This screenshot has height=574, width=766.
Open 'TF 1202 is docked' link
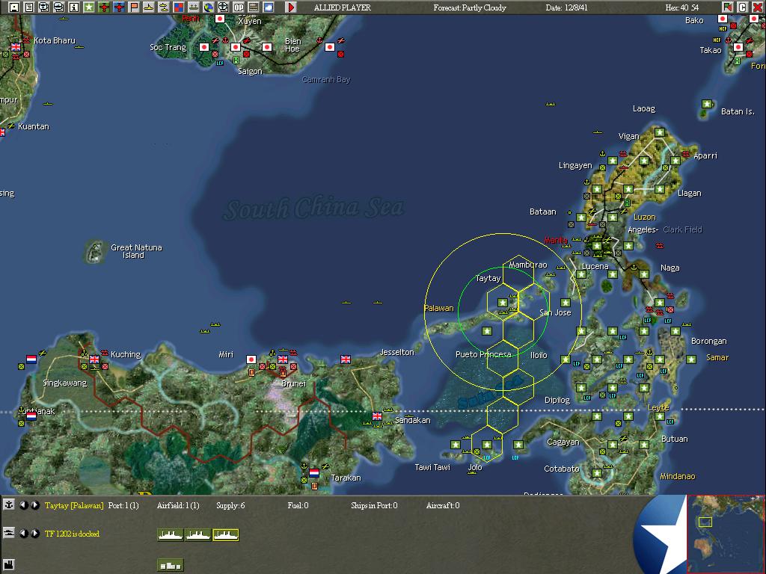point(72,534)
